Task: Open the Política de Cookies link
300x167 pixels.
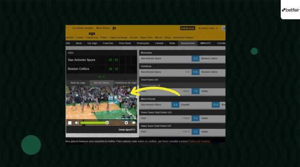Action: pos(199,141)
